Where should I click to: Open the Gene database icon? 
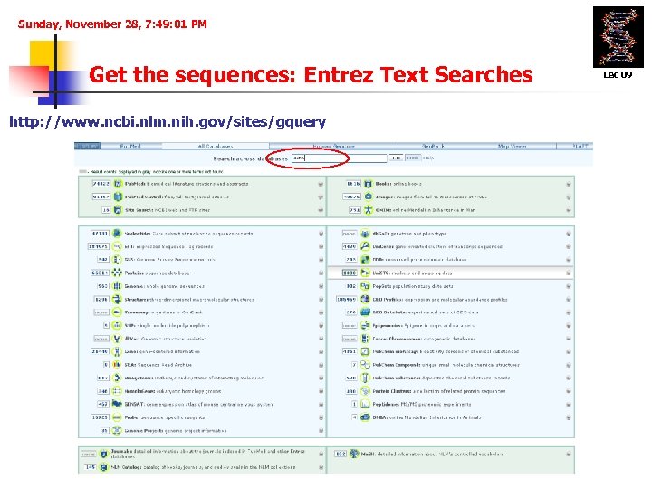click(x=117, y=351)
